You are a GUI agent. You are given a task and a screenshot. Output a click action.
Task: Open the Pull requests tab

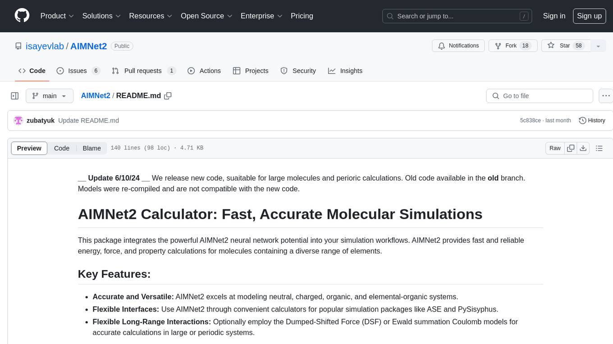143,71
